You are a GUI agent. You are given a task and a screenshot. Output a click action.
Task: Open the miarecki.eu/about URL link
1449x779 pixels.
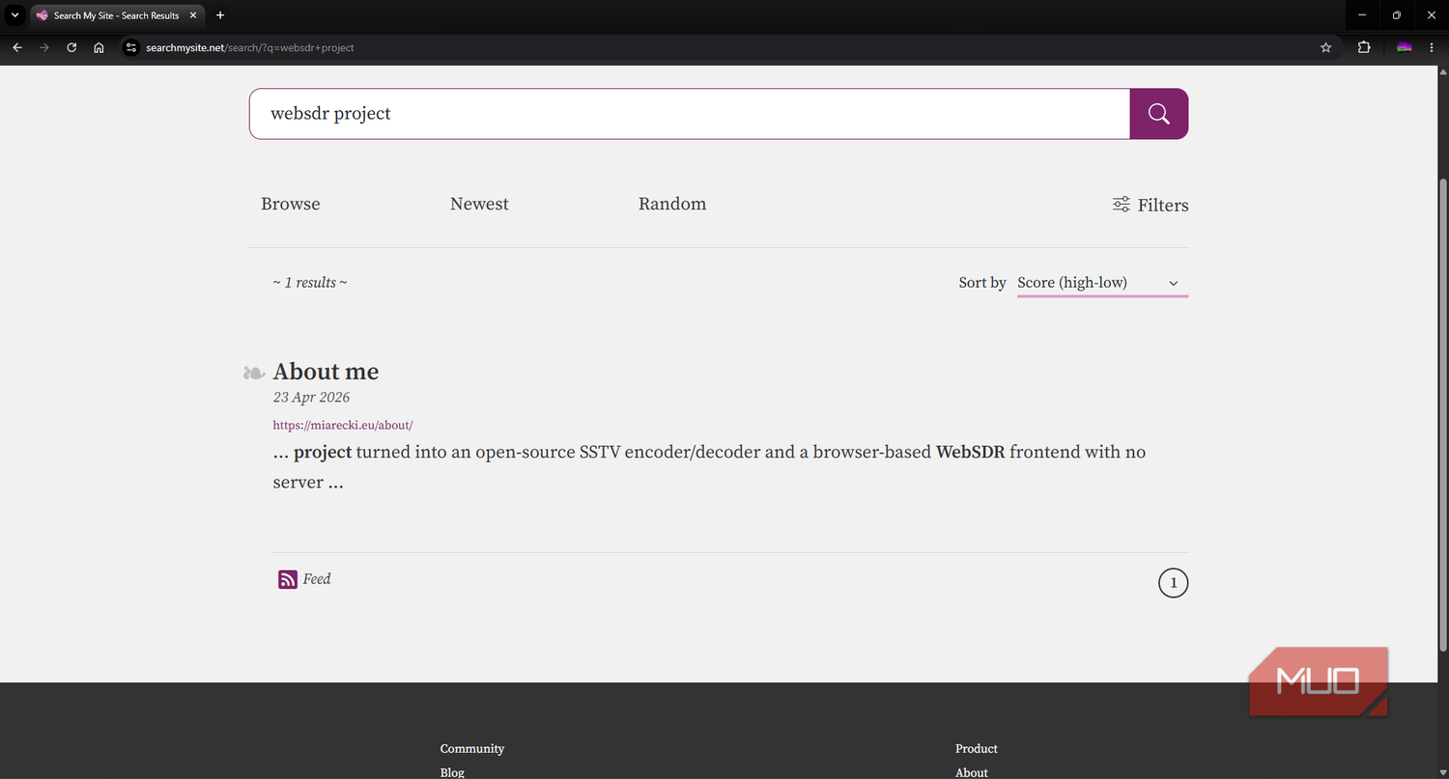(x=343, y=425)
